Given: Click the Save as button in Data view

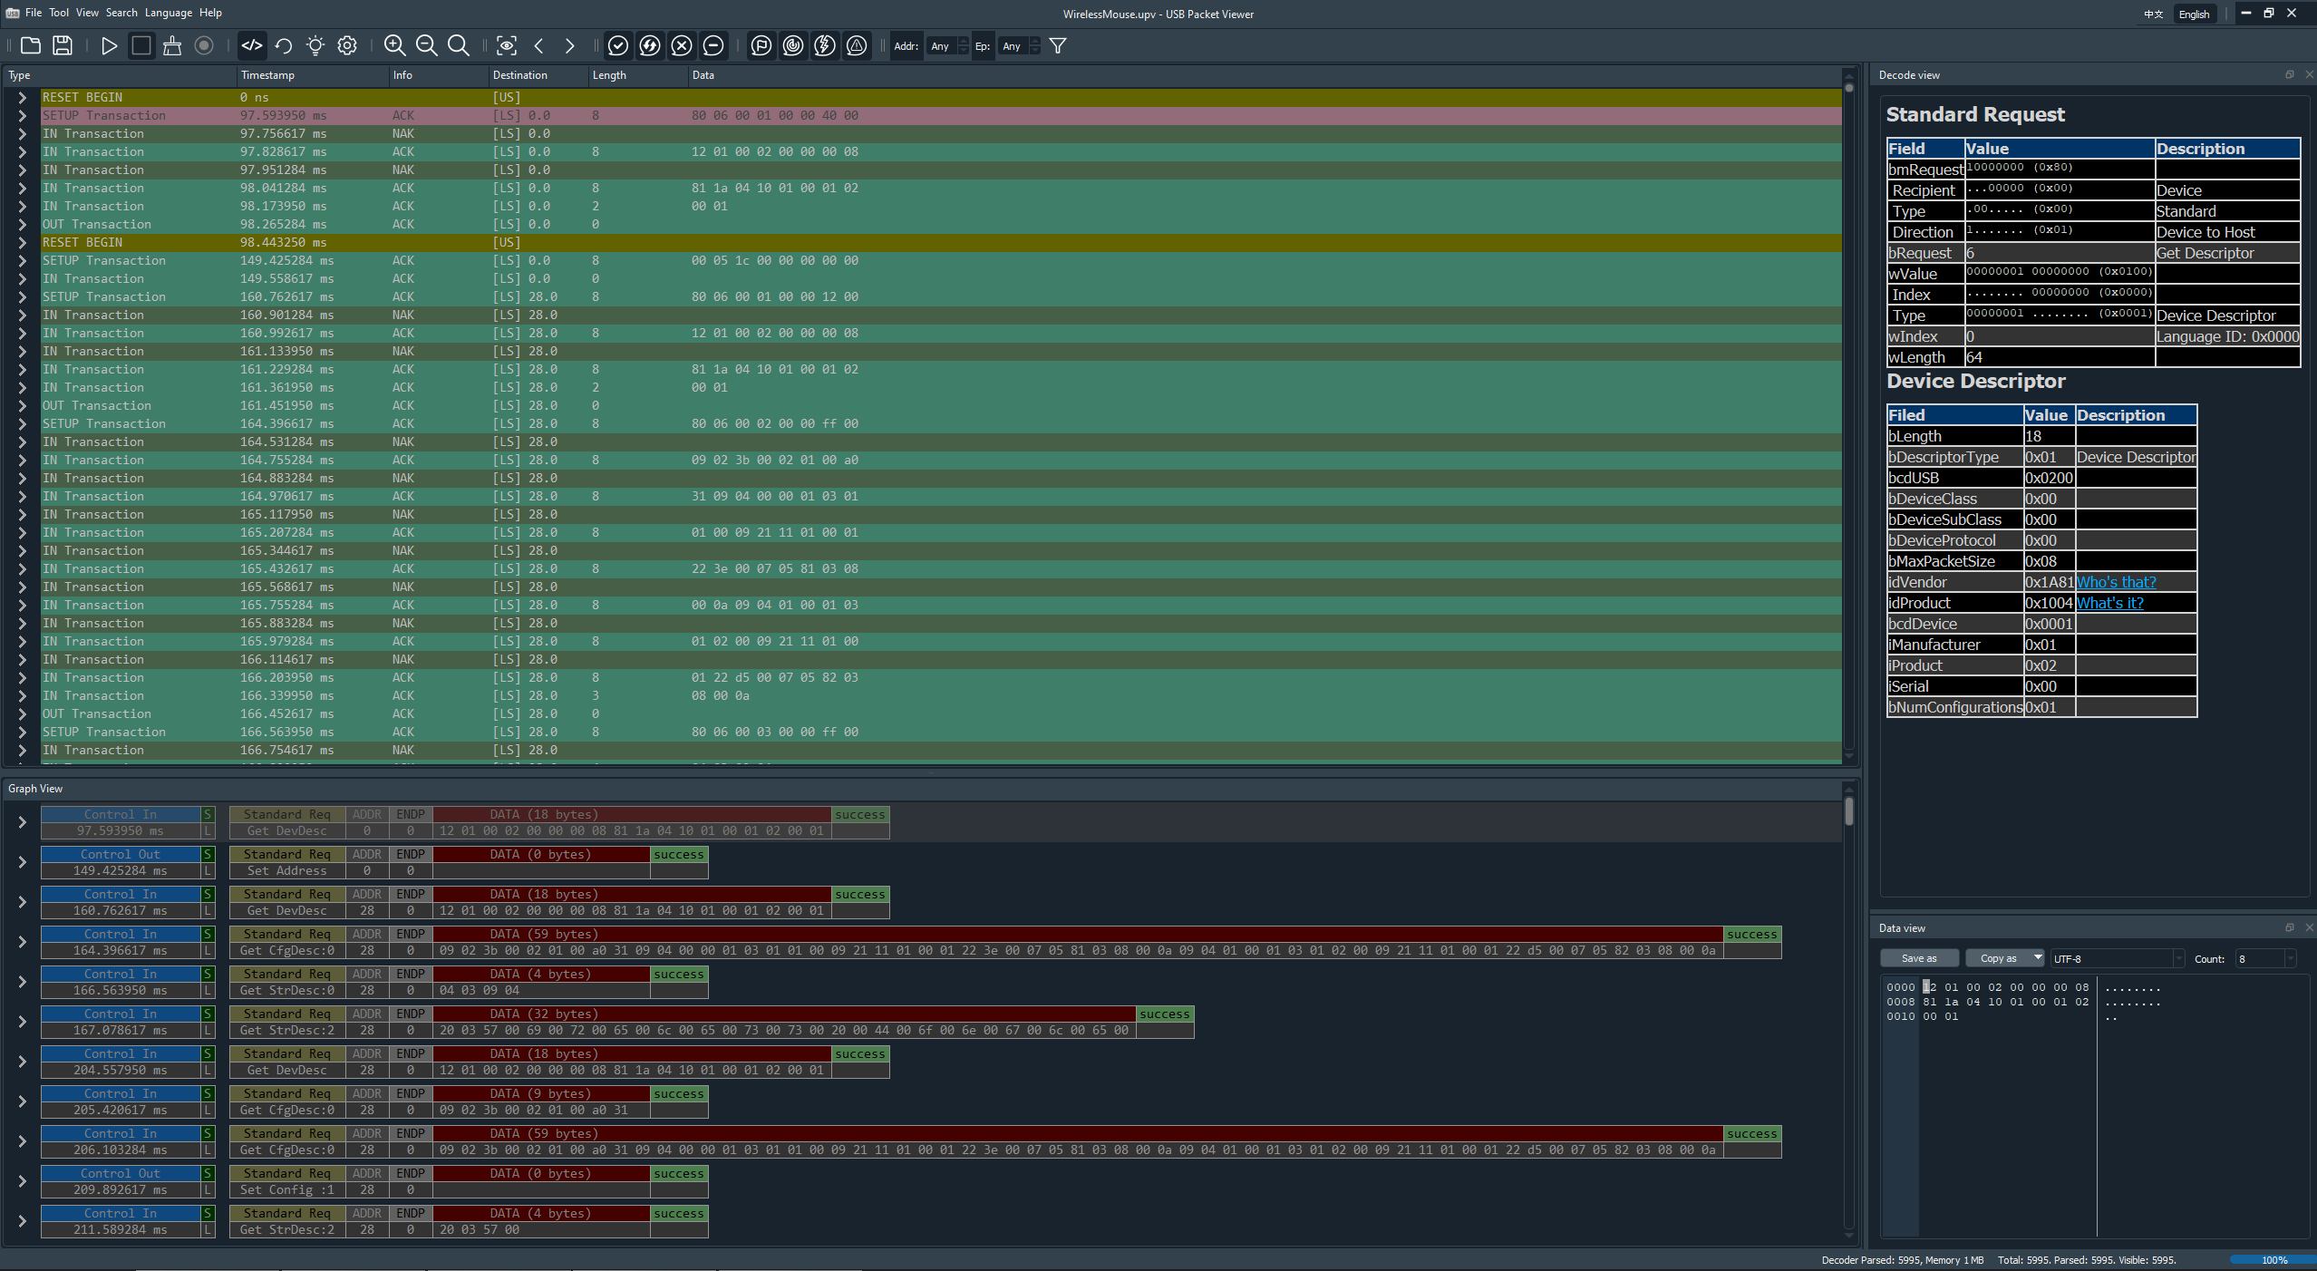Looking at the screenshot, I should tap(1919, 958).
